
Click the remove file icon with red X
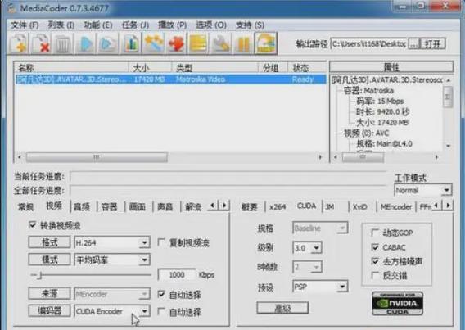pyautogui.click(x=41, y=44)
